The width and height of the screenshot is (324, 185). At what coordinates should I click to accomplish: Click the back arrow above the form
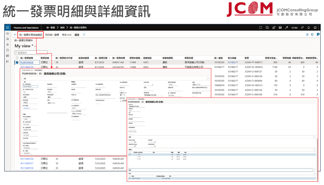[15, 35]
